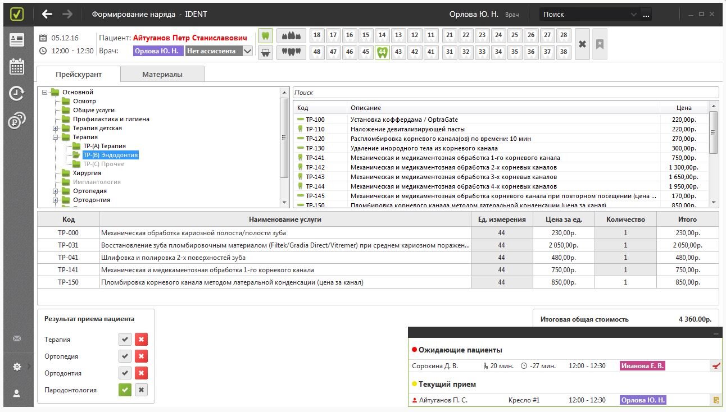Viewport: 726px width, 412px height.
Task: Toggle tooth 38
Action: click(x=563, y=52)
